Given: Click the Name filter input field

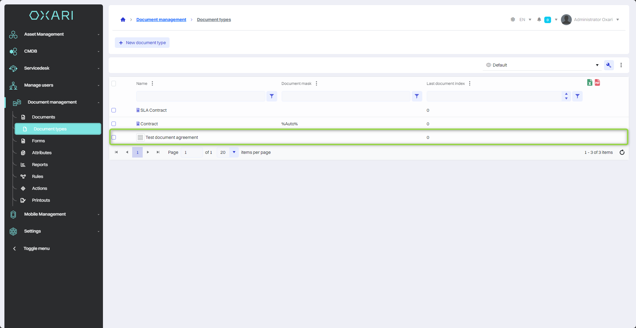Looking at the screenshot, I should [200, 96].
